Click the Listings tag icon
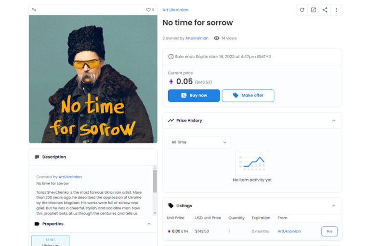 (x=171, y=206)
